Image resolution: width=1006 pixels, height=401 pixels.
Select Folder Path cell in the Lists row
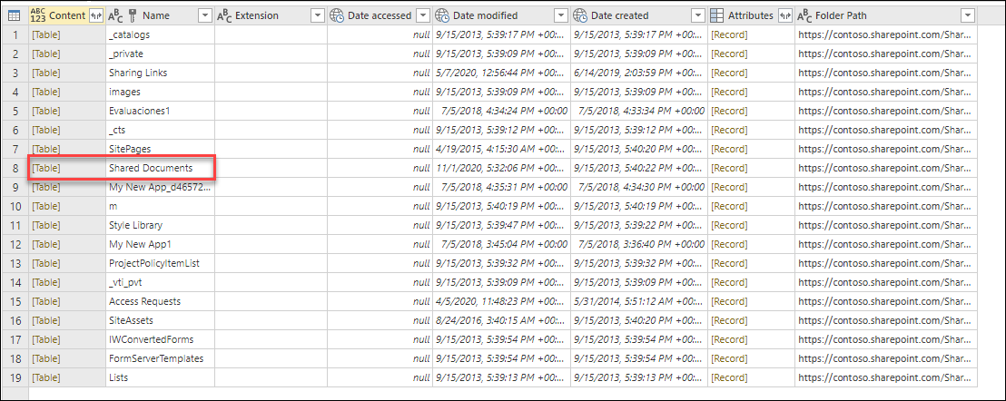[886, 377]
